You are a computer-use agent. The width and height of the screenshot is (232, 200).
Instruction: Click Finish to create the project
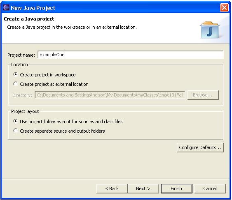coord(176,189)
